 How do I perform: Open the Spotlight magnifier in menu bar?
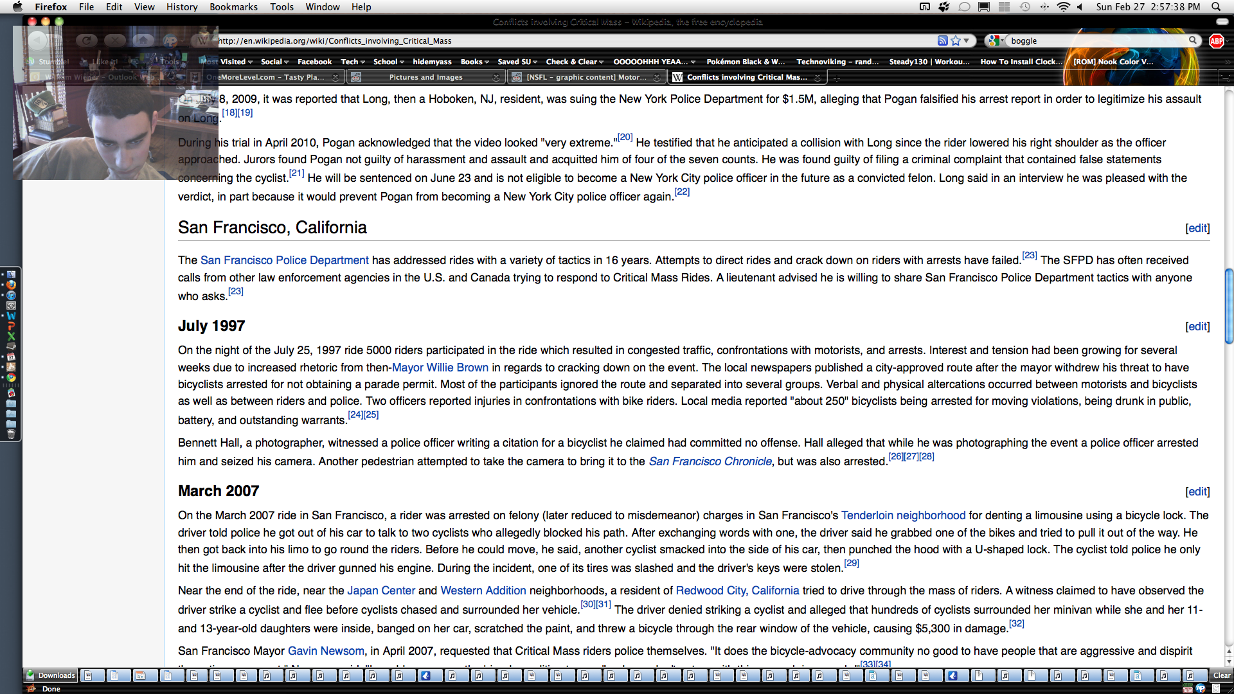[1216, 6]
